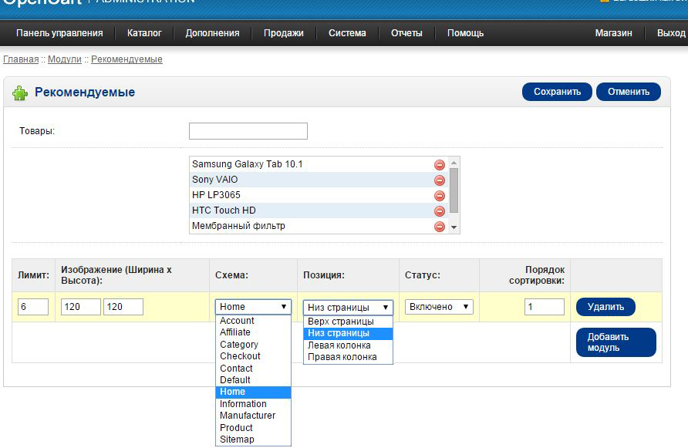This screenshot has height=448, width=688.
Task: Open the Статус dropdown showing Включено
Action: point(439,307)
